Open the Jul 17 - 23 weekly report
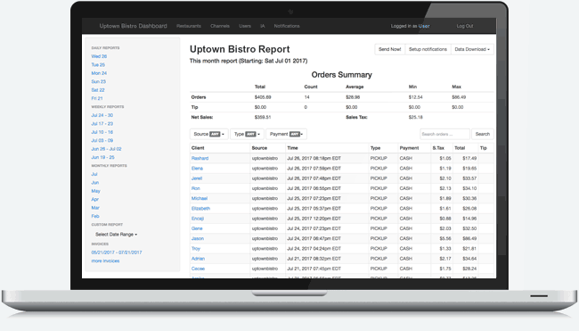The height and width of the screenshot is (331, 579). pos(102,123)
